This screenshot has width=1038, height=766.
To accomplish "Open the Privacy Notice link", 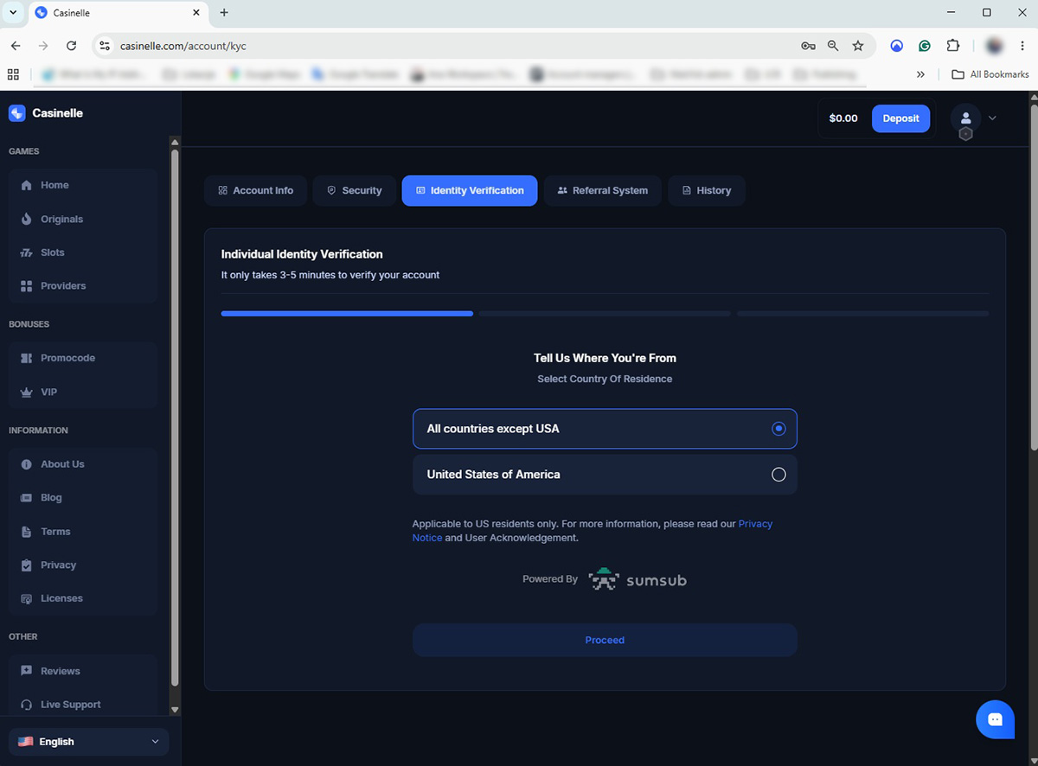I will [x=593, y=531].
